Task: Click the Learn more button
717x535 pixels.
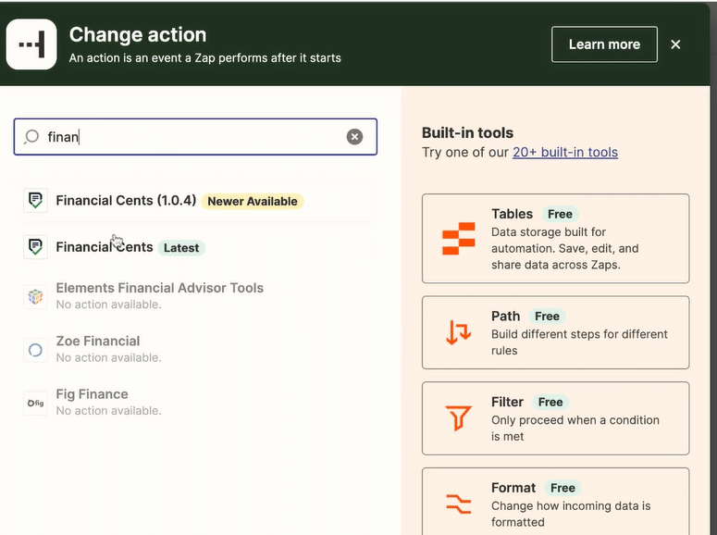Action: (604, 44)
